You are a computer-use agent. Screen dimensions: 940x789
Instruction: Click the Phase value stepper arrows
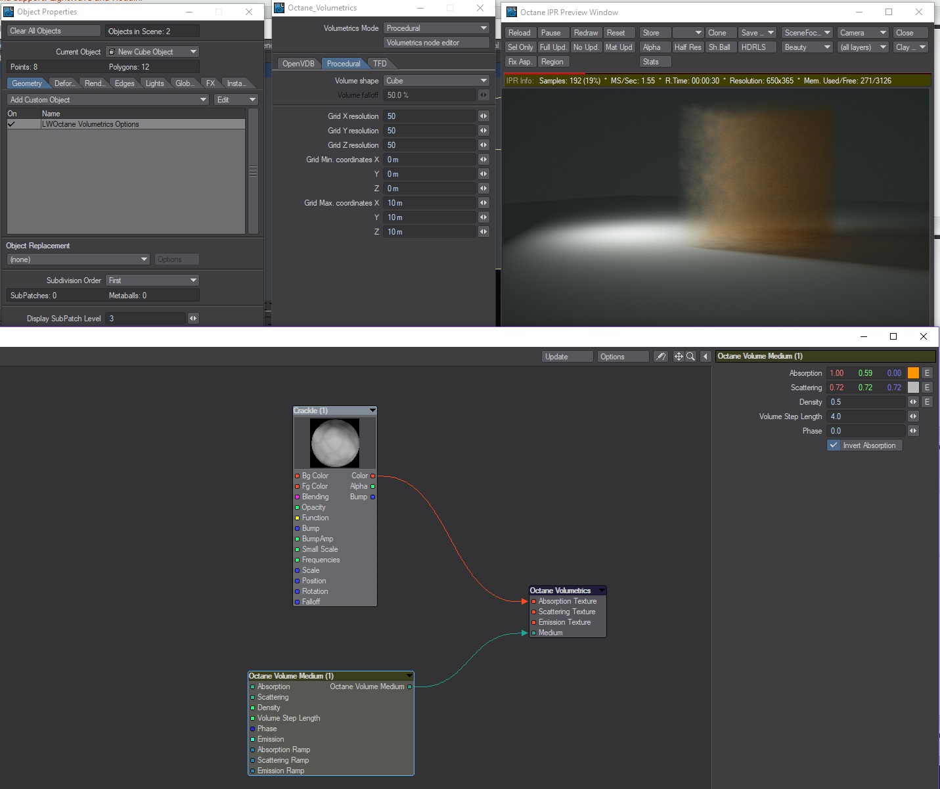click(x=913, y=431)
